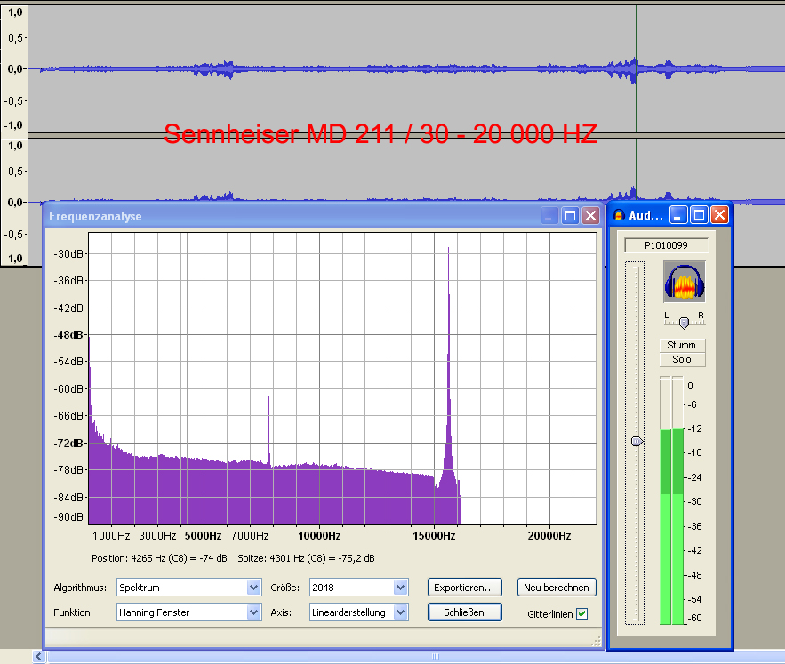Click the L-R pan slider handle
The height and width of the screenshot is (664, 785).
[683, 323]
